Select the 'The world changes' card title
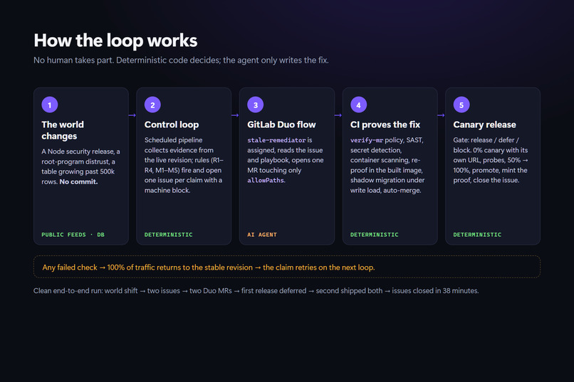This screenshot has width=574, height=382. click(x=63, y=130)
